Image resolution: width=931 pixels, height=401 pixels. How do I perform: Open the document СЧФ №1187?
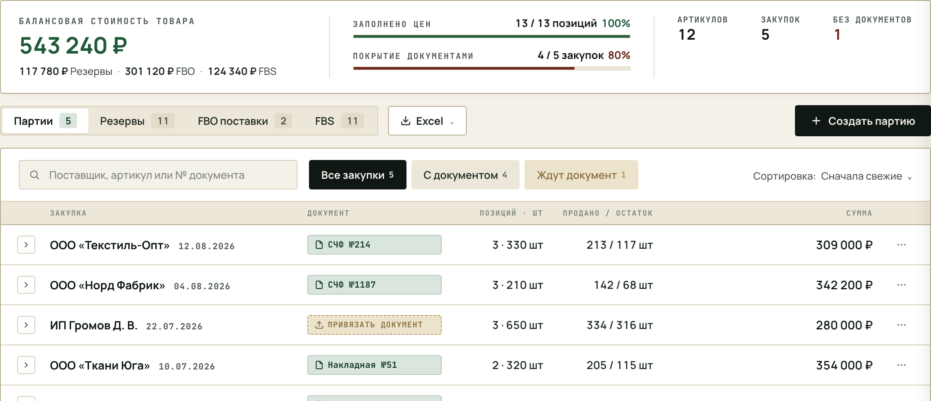(x=374, y=285)
